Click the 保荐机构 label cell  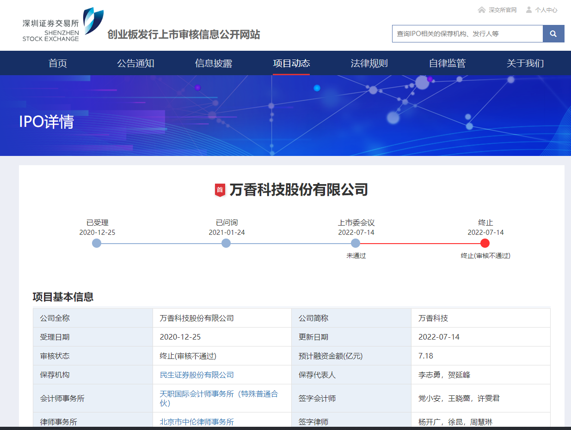pos(93,375)
